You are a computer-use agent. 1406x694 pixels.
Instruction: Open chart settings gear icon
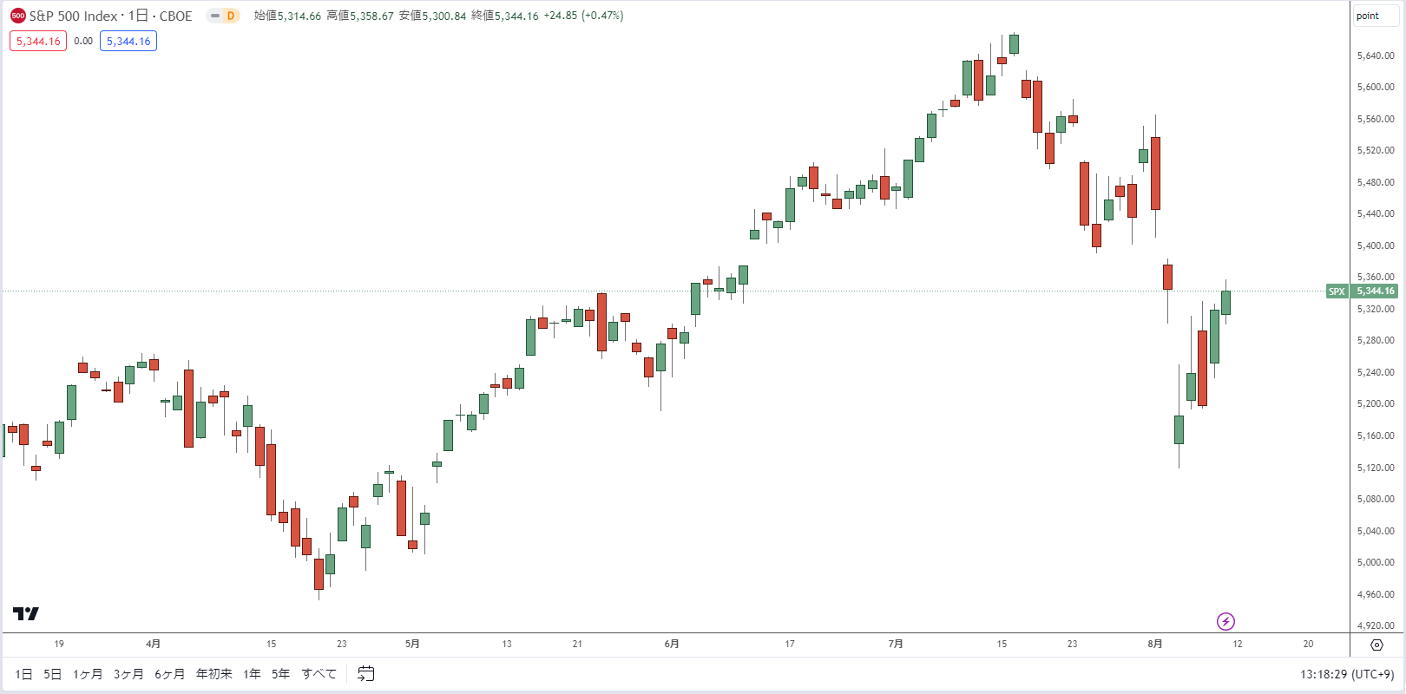pyautogui.click(x=1376, y=645)
